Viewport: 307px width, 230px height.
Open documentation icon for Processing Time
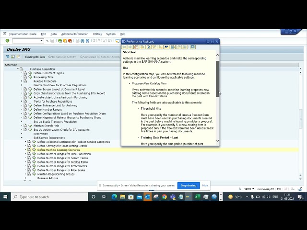pyautogui.click(x=25, y=77)
